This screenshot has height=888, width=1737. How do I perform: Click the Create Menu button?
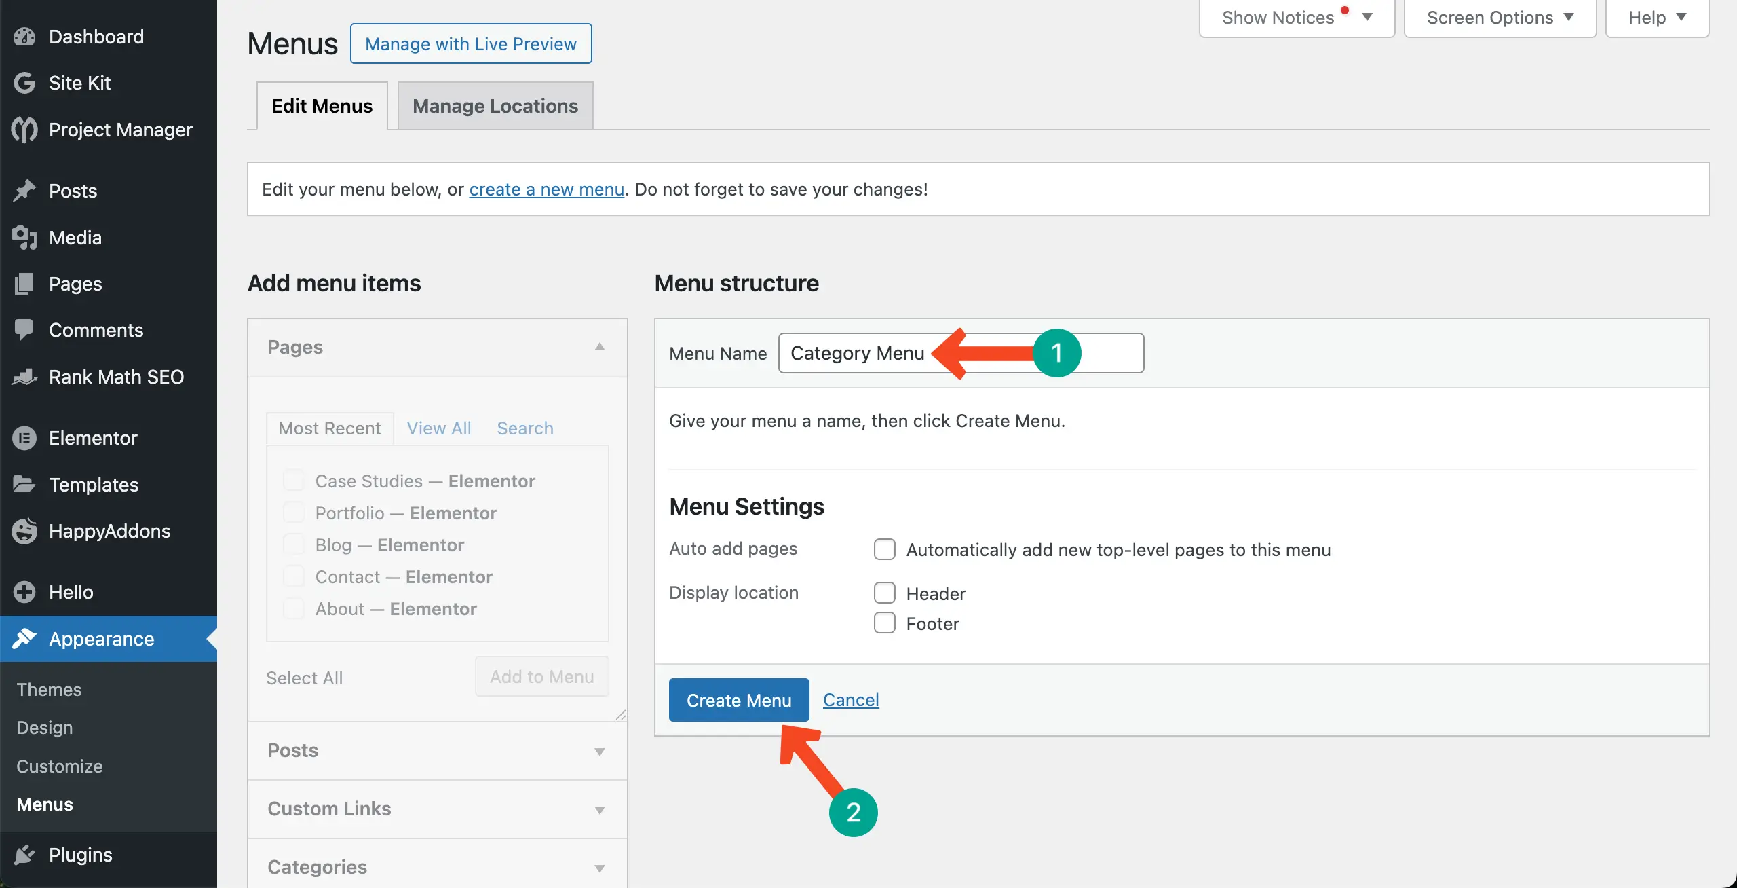point(739,700)
